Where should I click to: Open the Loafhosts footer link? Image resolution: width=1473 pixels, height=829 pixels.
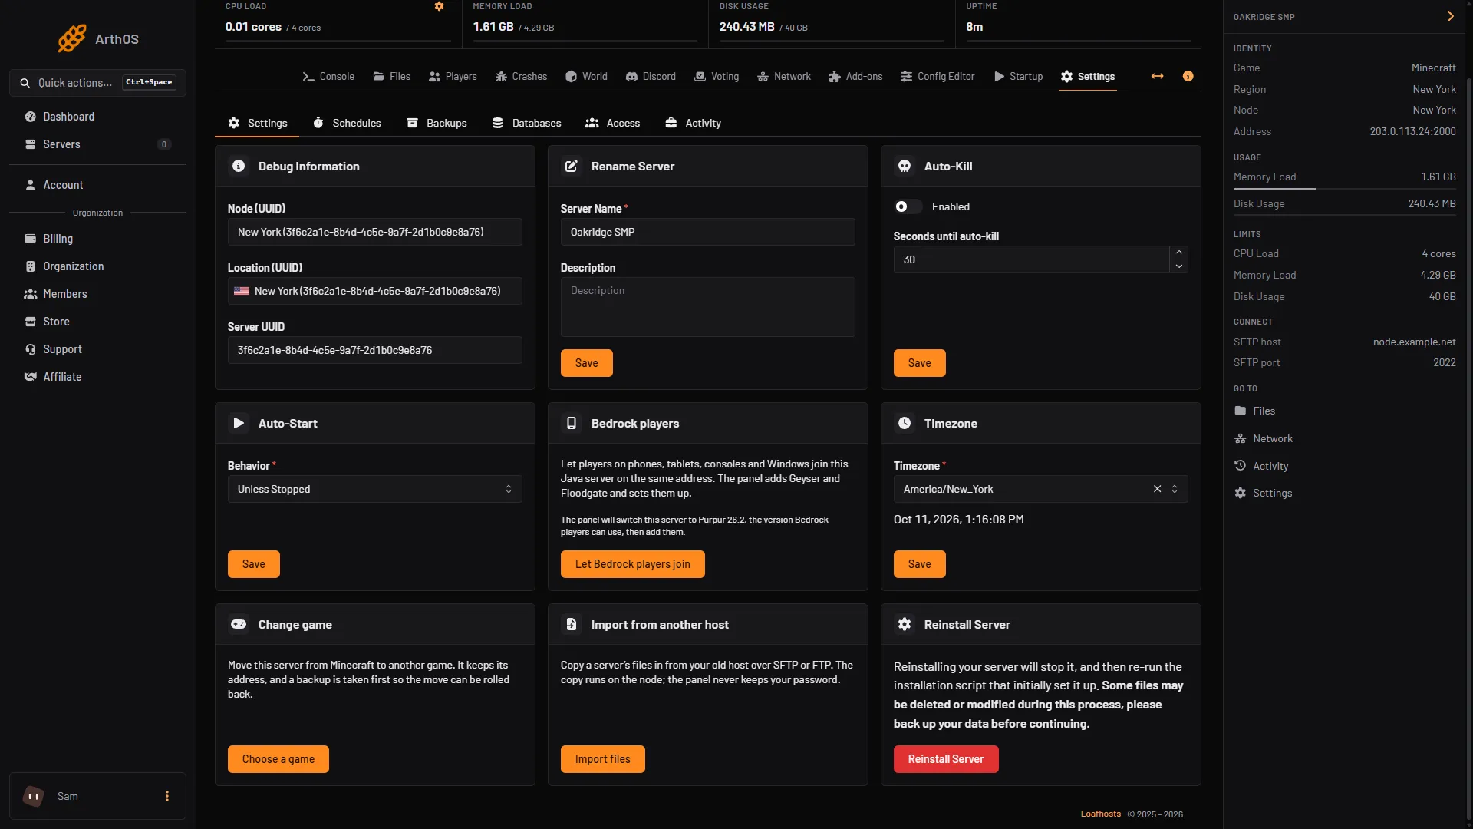point(1100,814)
